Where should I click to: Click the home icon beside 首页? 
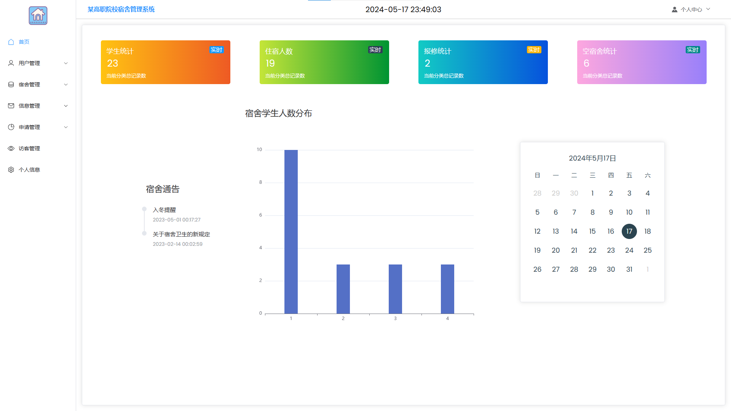[11, 42]
